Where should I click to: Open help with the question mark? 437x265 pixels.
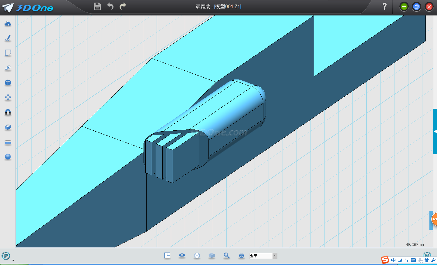tap(384, 6)
